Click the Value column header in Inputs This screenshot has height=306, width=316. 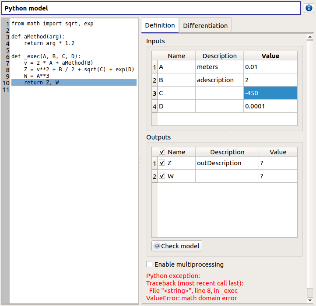270,56
